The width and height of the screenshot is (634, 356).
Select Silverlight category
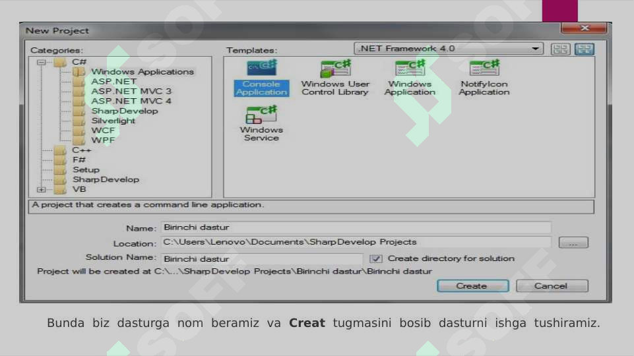(113, 121)
